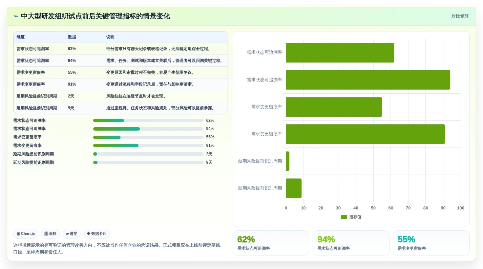Image resolution: width=483 pixels, height=269 pixels.
Task: Click the chart bar reaching 94
Action: [368, 80]
